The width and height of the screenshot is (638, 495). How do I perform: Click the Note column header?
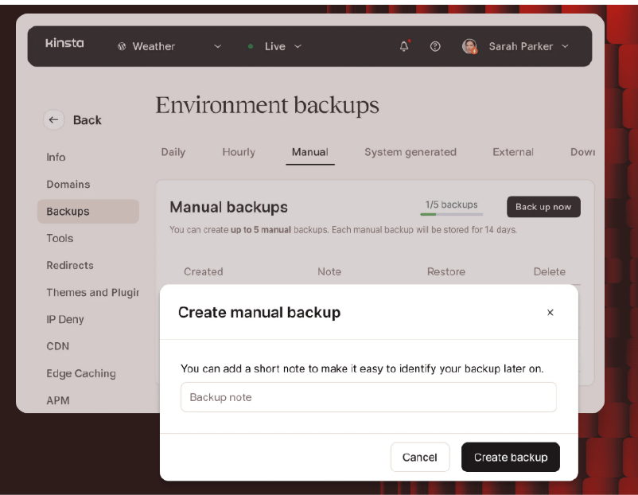329,271
